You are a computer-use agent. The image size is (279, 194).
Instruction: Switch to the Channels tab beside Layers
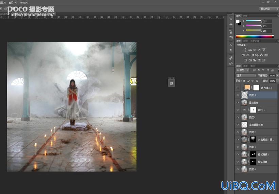click(x=245, y=66)
